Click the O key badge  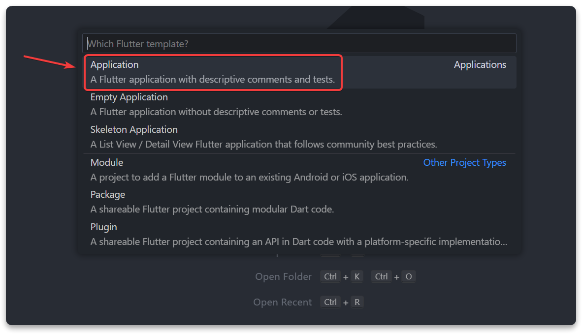point(409,276)
